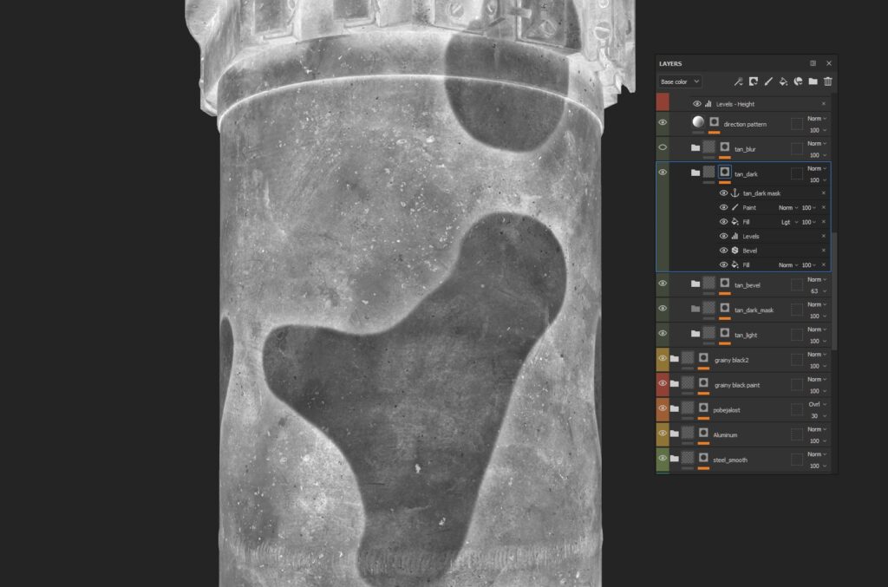Toggle visibility of Levels - Height effect

[x=697, y=103]
